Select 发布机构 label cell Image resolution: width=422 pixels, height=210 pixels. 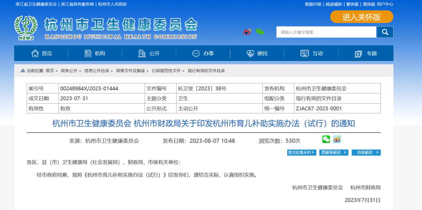click(x=278, y=89)
